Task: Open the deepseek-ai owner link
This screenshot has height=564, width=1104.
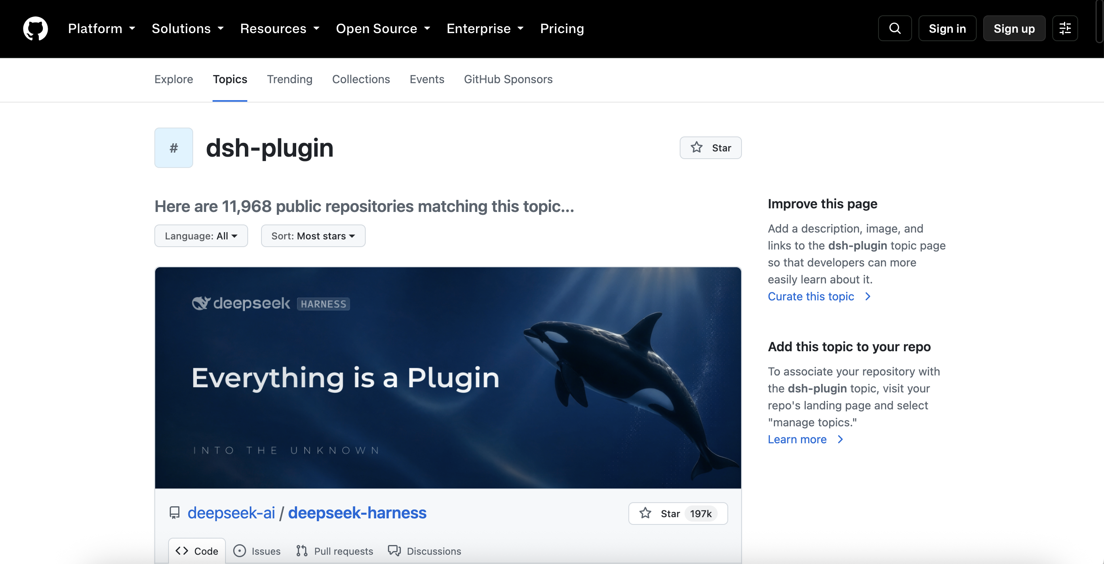Action: (x=232, y=513)
